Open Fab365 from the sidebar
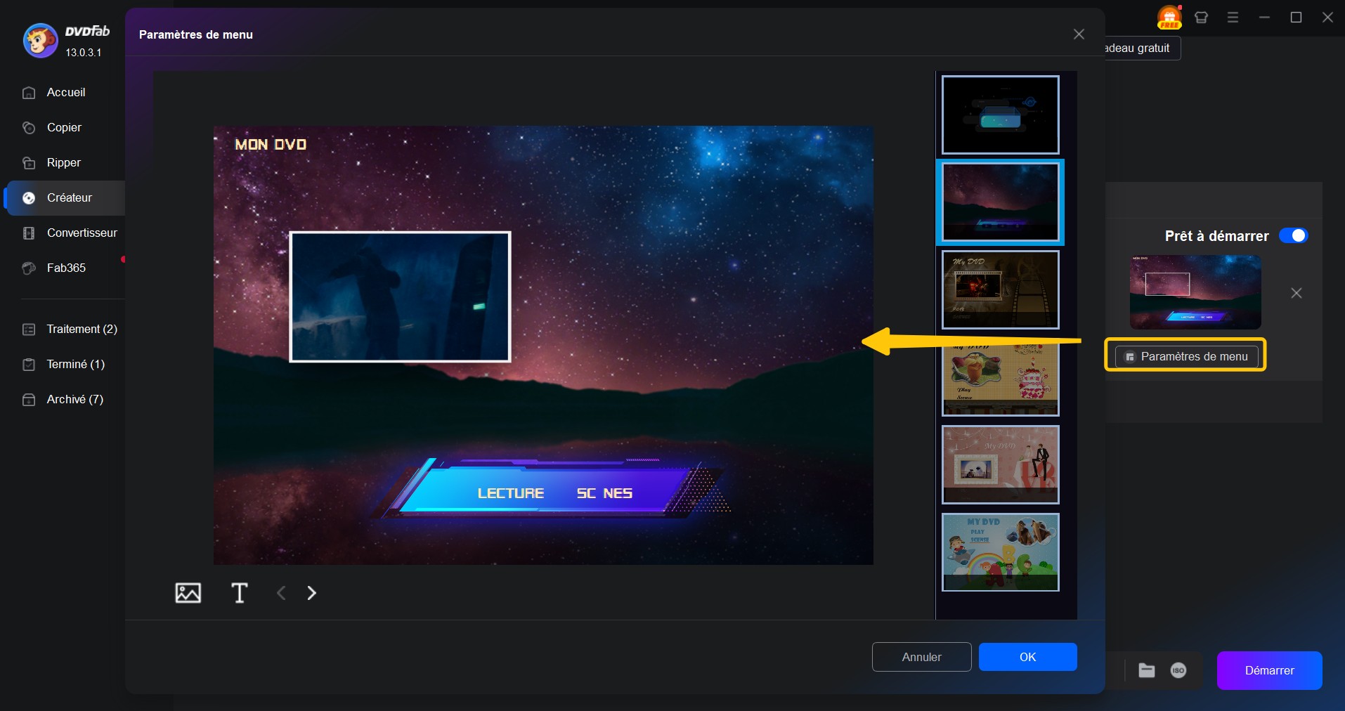The width and height of the screenshot is (1345, 711). (x=67, y=268)
